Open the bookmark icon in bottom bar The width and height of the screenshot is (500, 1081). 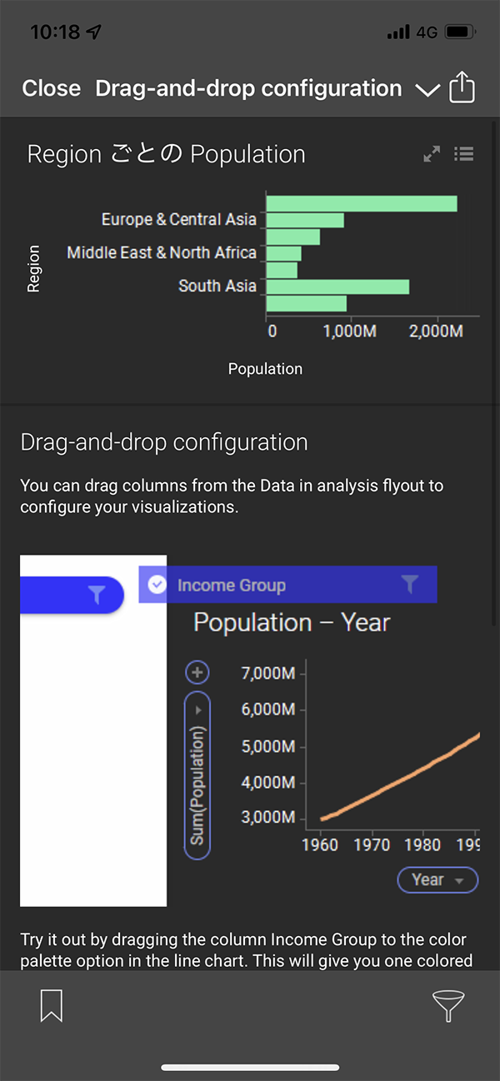click(x=52, y=1006)
